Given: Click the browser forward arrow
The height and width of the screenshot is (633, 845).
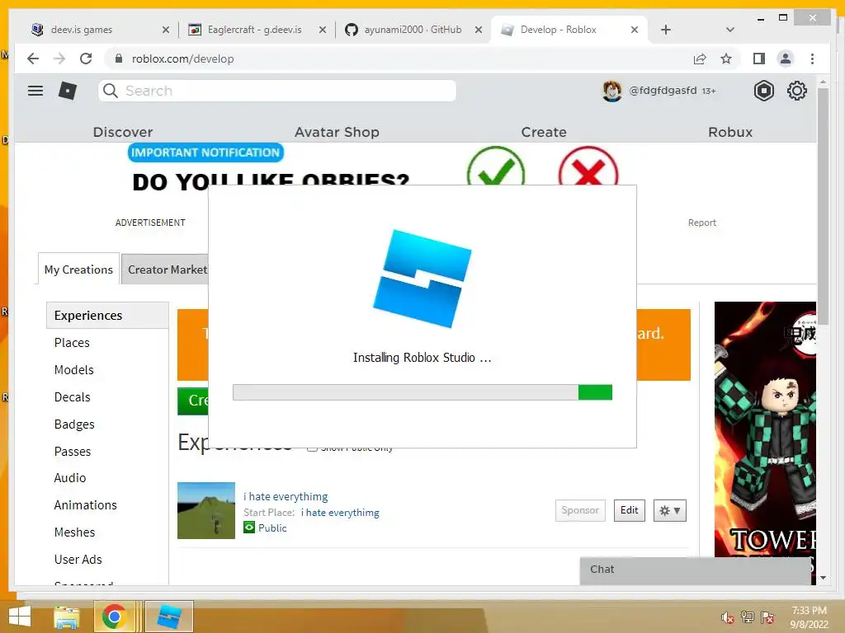Looking at the screenshot, I should coord(59,59).
